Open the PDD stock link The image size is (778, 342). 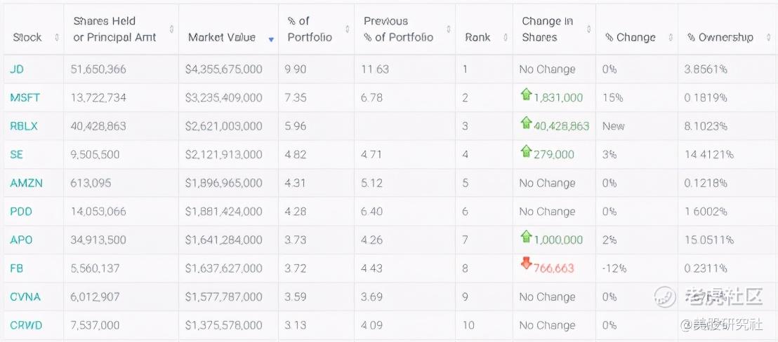[x=21, y=212]
